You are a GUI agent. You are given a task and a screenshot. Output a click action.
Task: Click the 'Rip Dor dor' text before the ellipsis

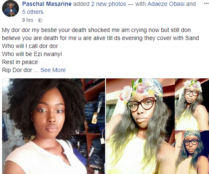tap(17, 70)
